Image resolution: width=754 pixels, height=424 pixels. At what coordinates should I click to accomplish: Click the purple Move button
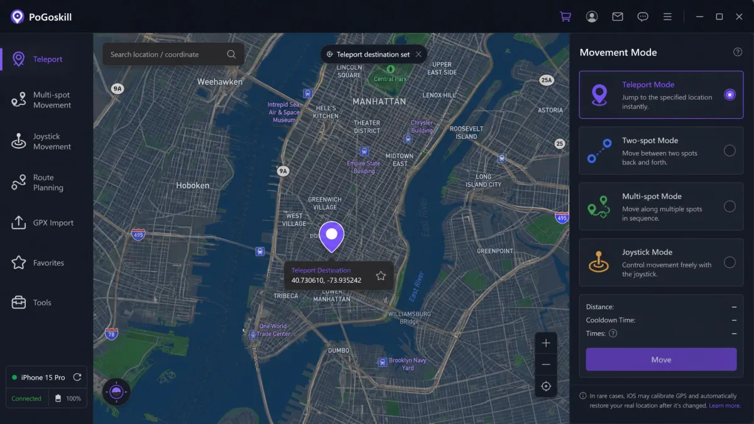661,360
